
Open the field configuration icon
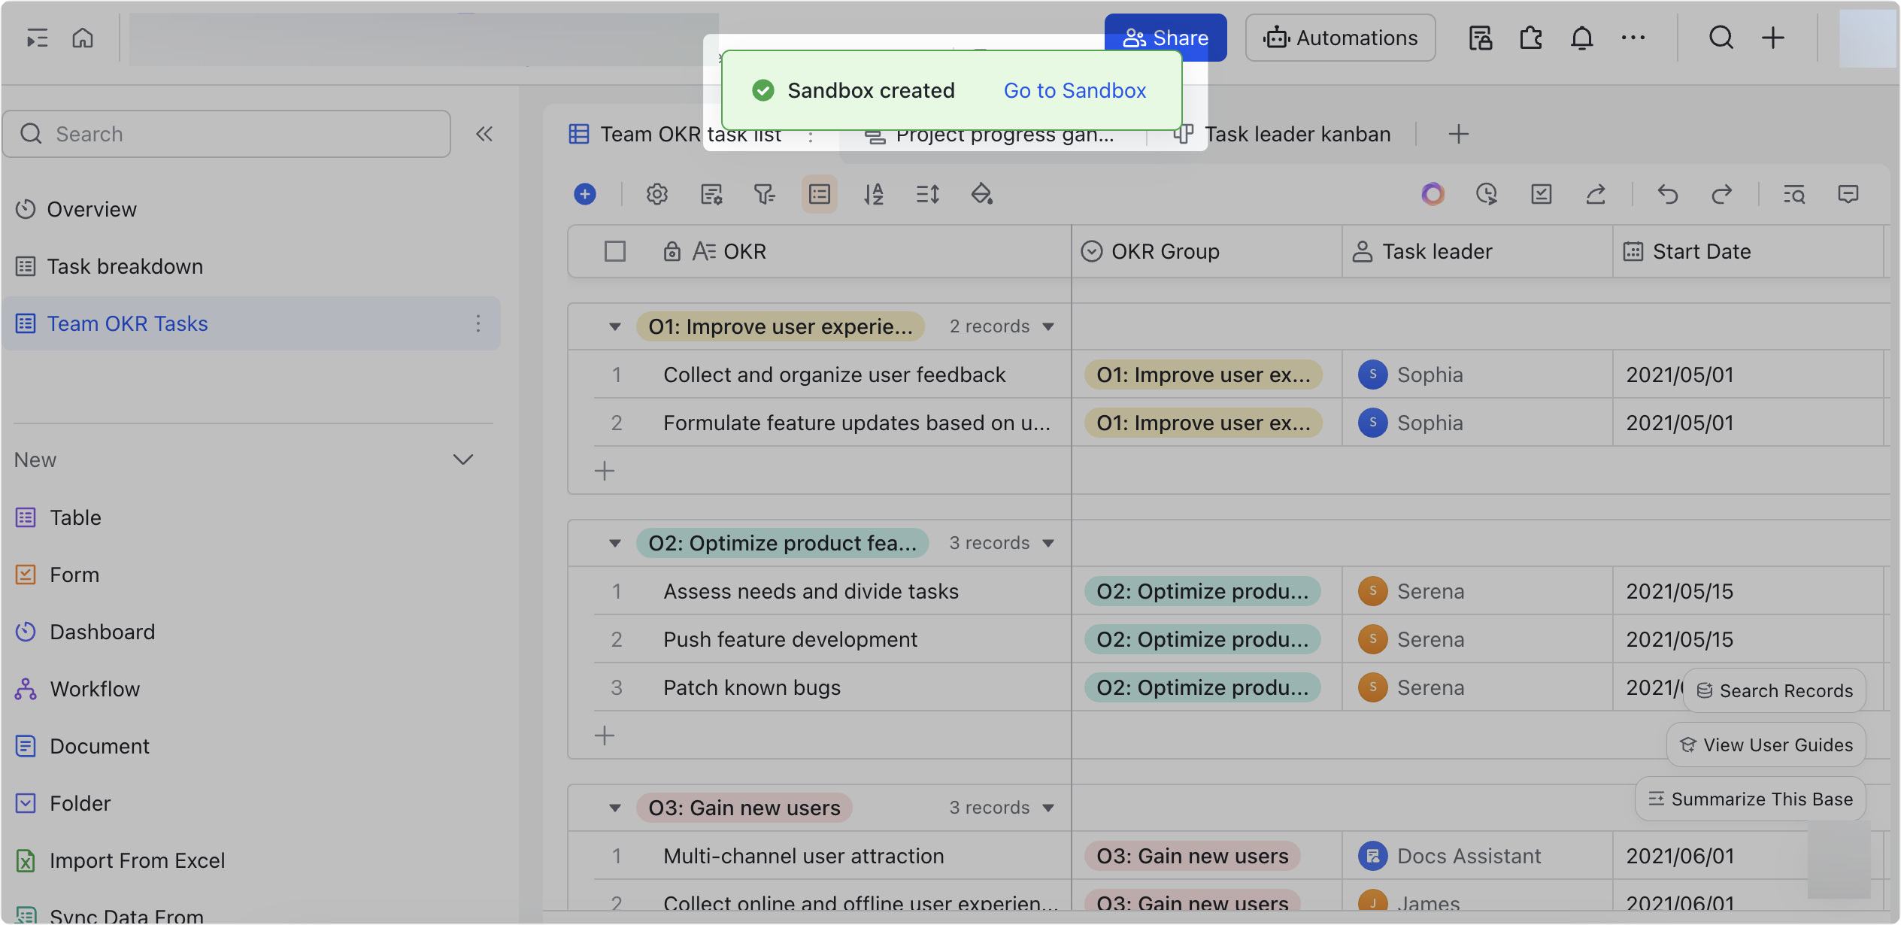tap(711, 194)
